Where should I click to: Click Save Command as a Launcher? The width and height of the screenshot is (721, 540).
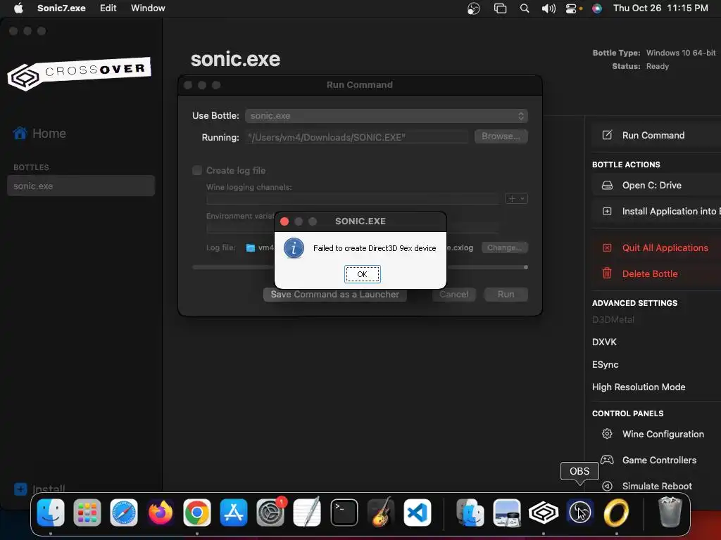334,295
